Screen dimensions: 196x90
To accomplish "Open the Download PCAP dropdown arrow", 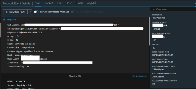I will pos(30,12).
